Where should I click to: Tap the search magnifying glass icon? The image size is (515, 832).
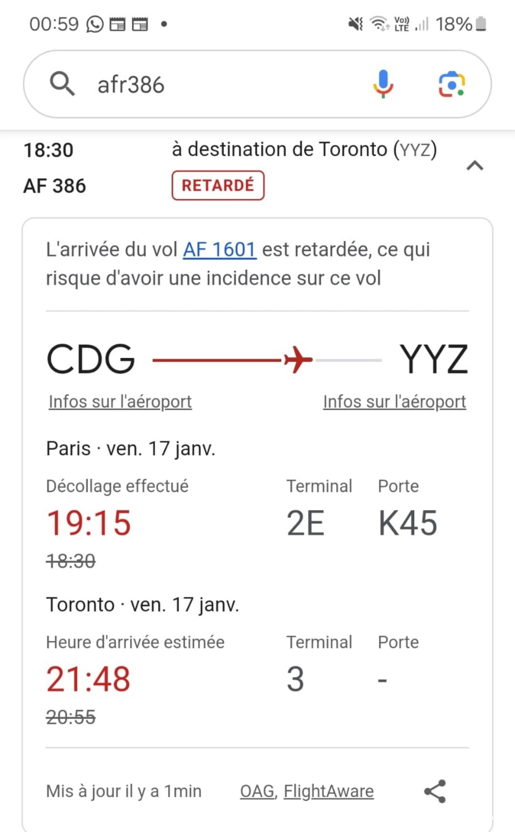62,84
